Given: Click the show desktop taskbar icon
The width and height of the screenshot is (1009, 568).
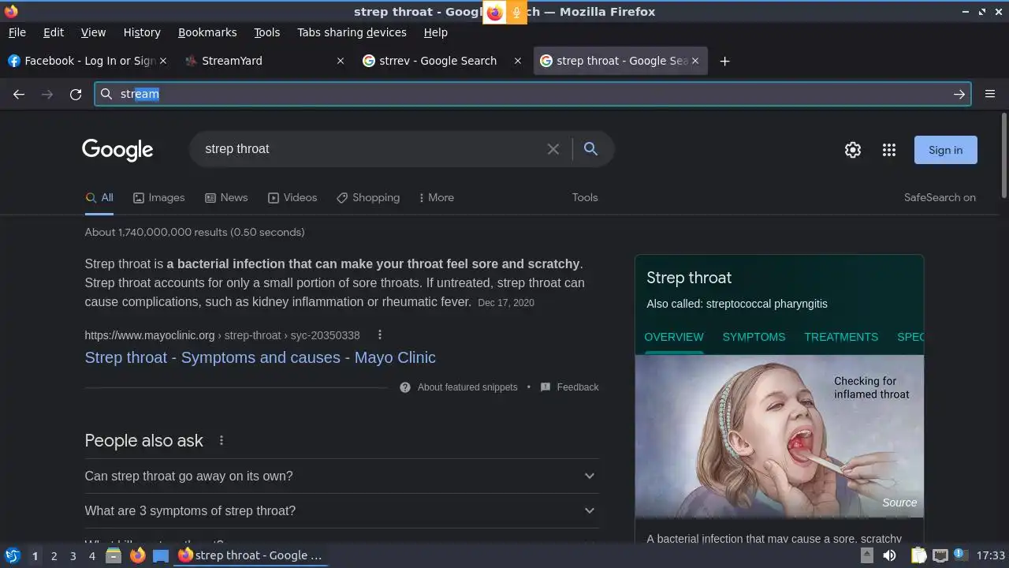Looking at the screenshot, I should 161,555.
